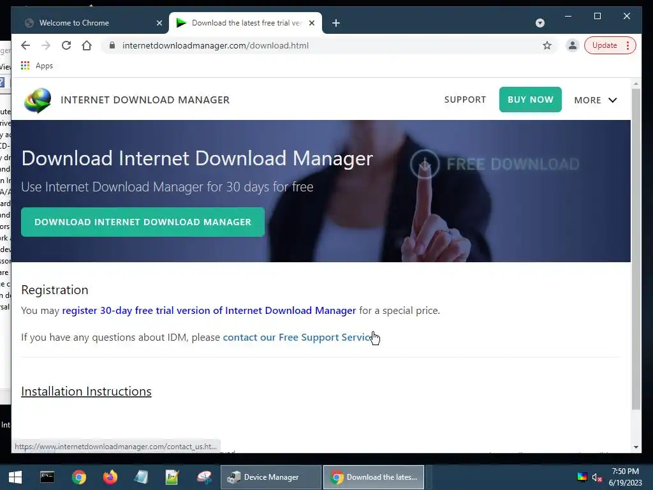Click the page scrollbar thumb
This screenshot has height=490, width=653.
(x=636, y=249)
